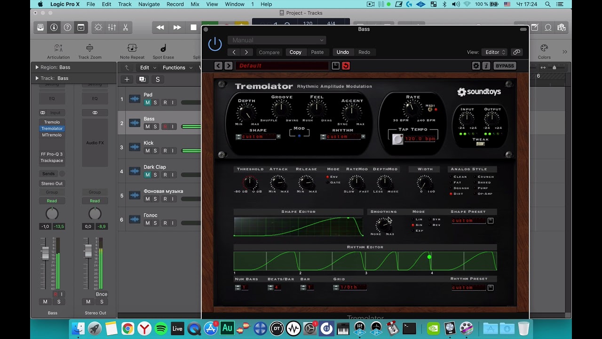Screen dimensions: 602x339
Task: Open the Rhythm custom dropdown arrow
Action: pyautogui.click(x=363, y=137)
